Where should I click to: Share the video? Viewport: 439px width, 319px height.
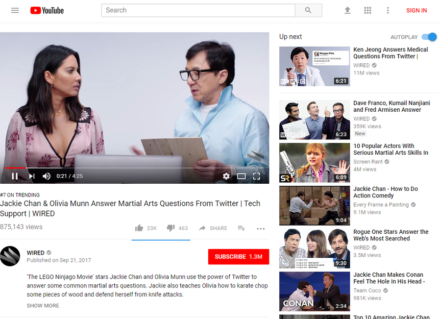[x=213, y=228]
